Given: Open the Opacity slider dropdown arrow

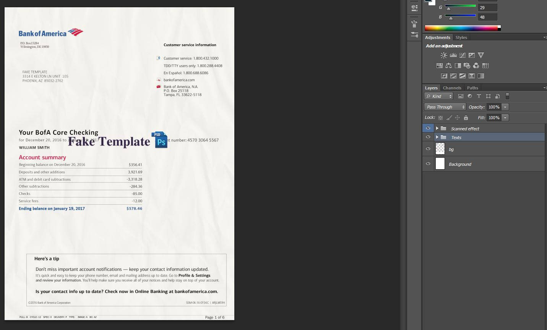Looking at the screenshot, I should tap(505, 107).
